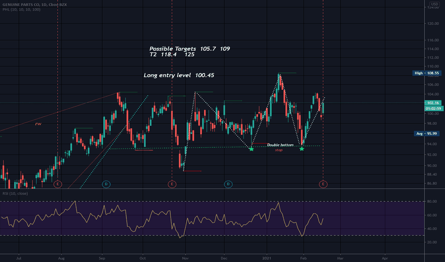Click the Sep label on the time axis
This screenshot has height=262, width=445.
click(x=102, y=258)
